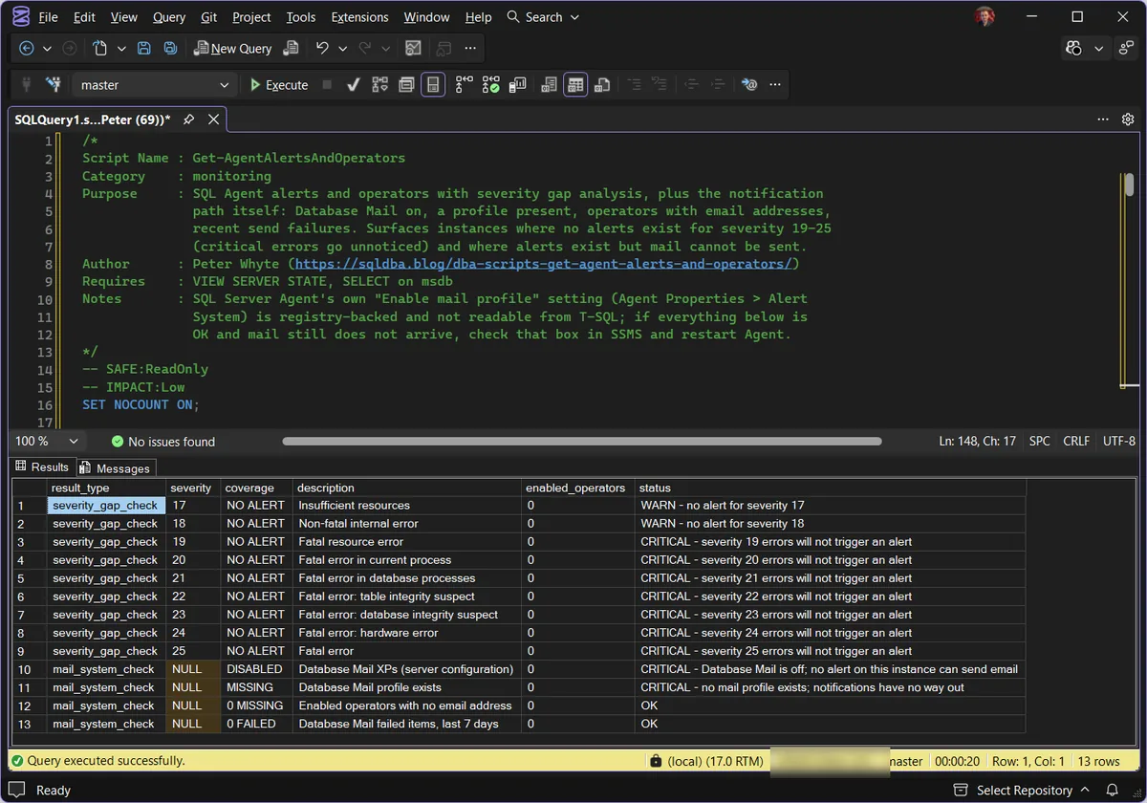The height and width of the screenshot is (803, 1147).
Task: Click the Search box in title bar
Action: [543, 17]
